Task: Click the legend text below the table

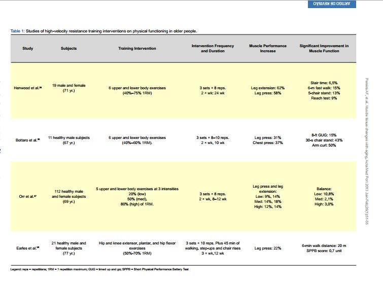Action: coord(99,269)
